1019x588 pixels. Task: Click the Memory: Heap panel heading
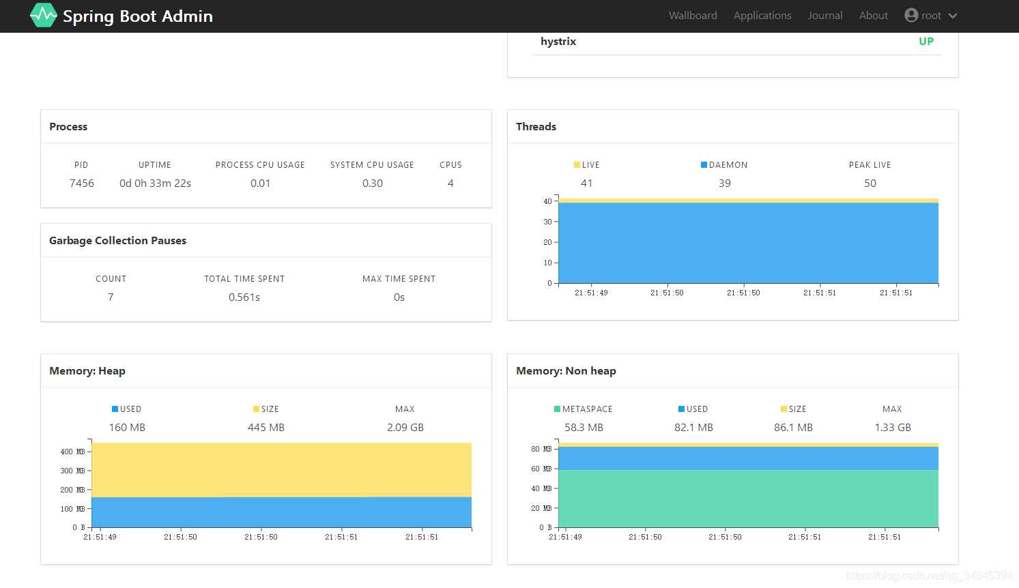click(x=87, y=371)
